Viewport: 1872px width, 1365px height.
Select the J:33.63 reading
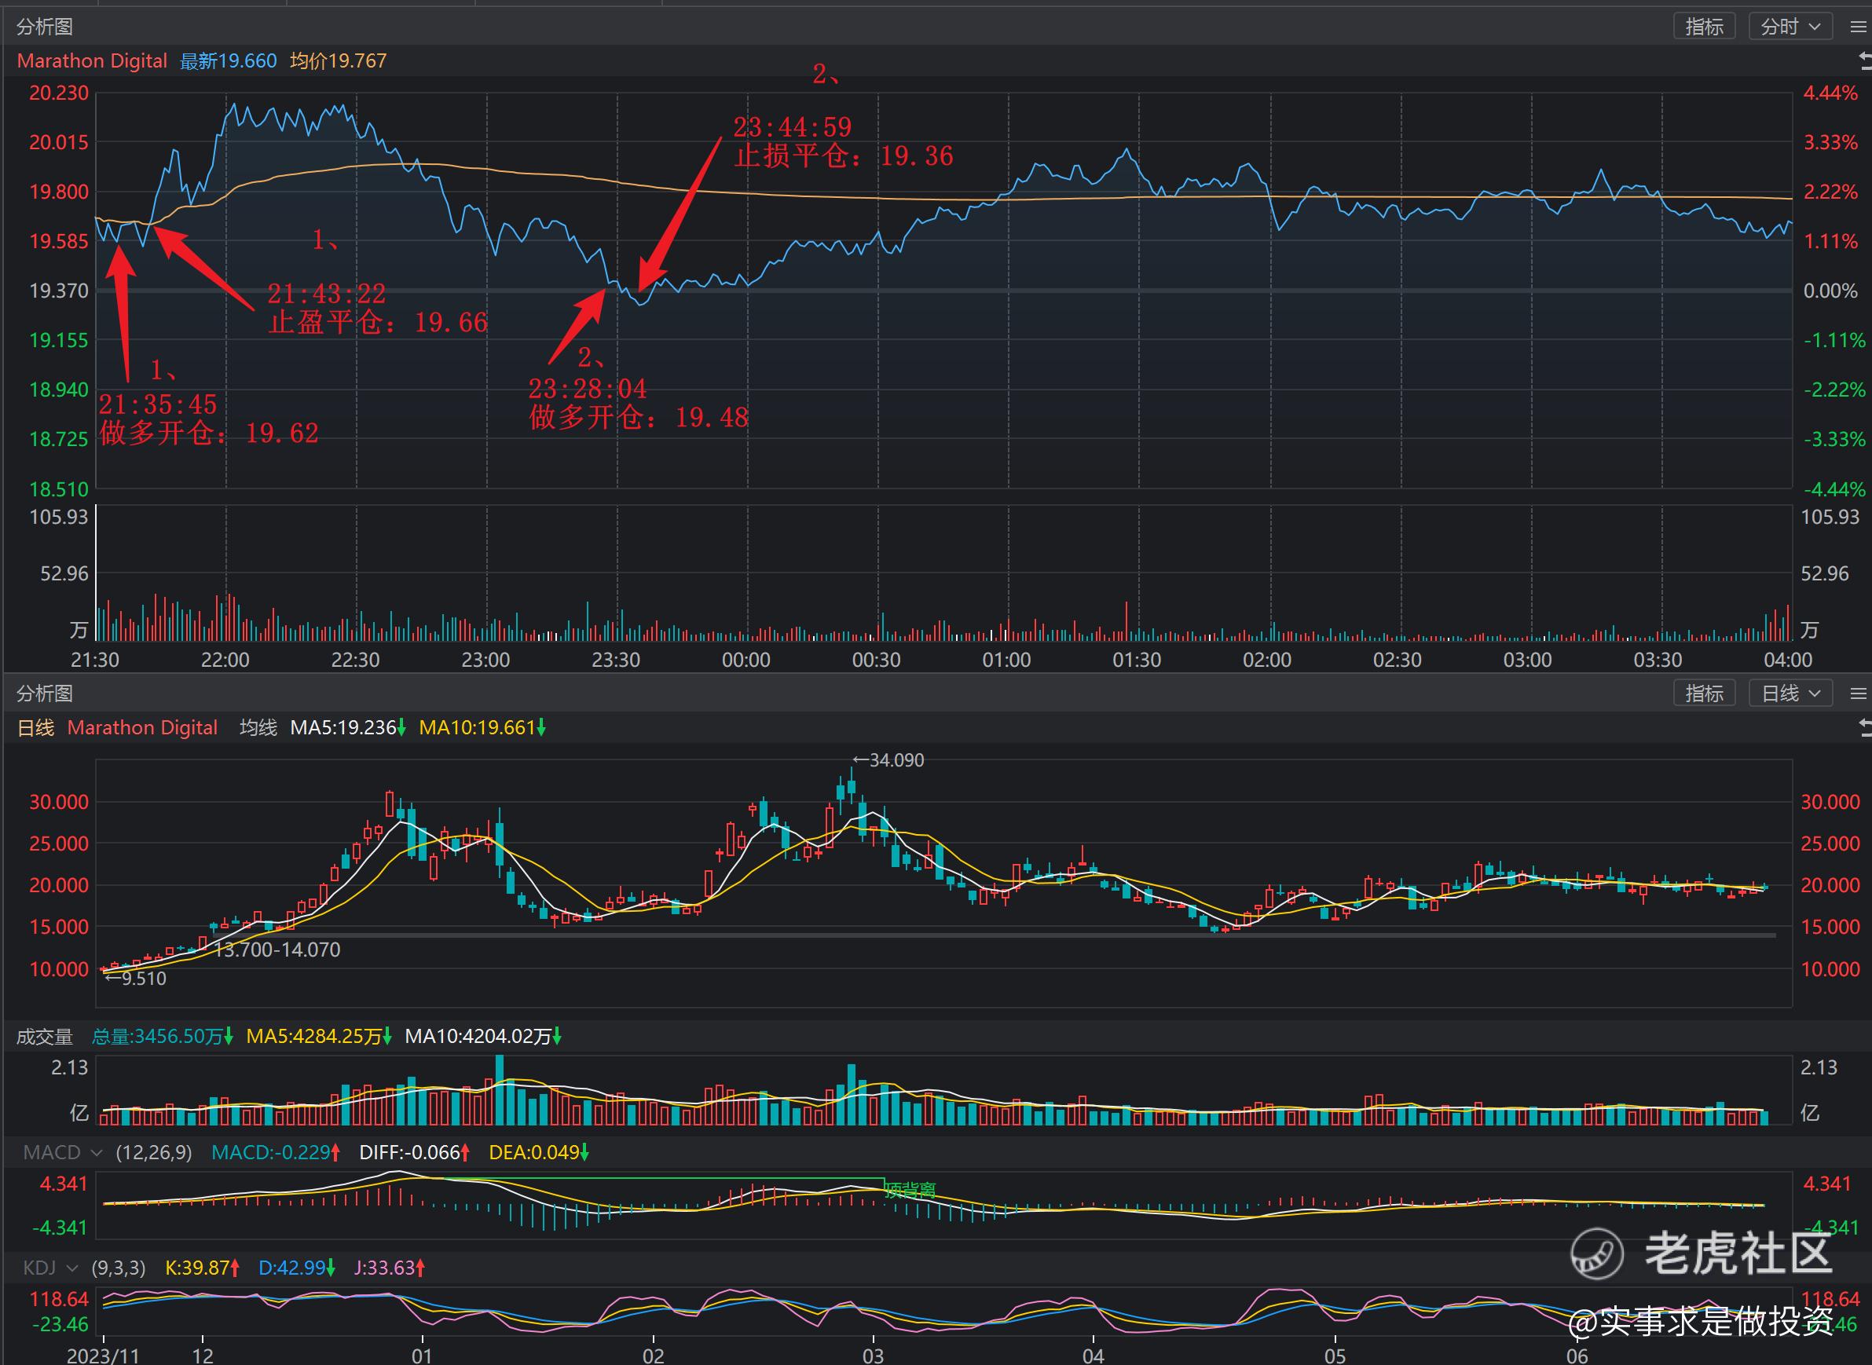(x=390, y=1268)
